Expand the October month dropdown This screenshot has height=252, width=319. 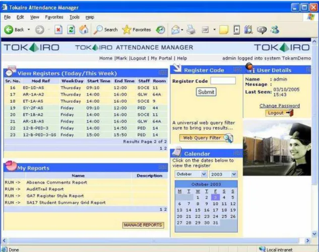[204, 174]
